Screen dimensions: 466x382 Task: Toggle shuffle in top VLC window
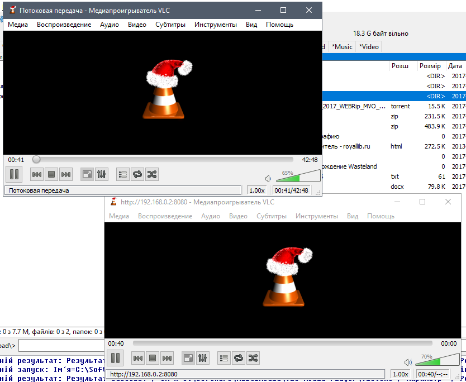coord(152,174)
